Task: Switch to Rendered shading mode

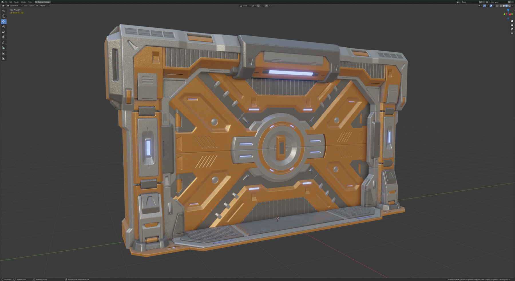Action: pyautogui.click(x=509, y=6)
